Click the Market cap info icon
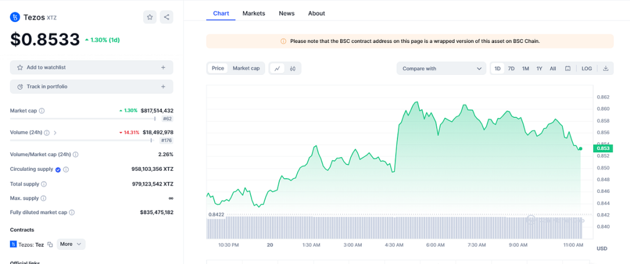The image size is (630, 264). pos(42,111)
